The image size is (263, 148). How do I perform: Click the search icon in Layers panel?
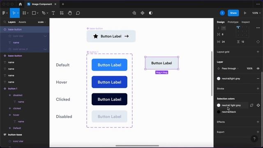point(5,22)
